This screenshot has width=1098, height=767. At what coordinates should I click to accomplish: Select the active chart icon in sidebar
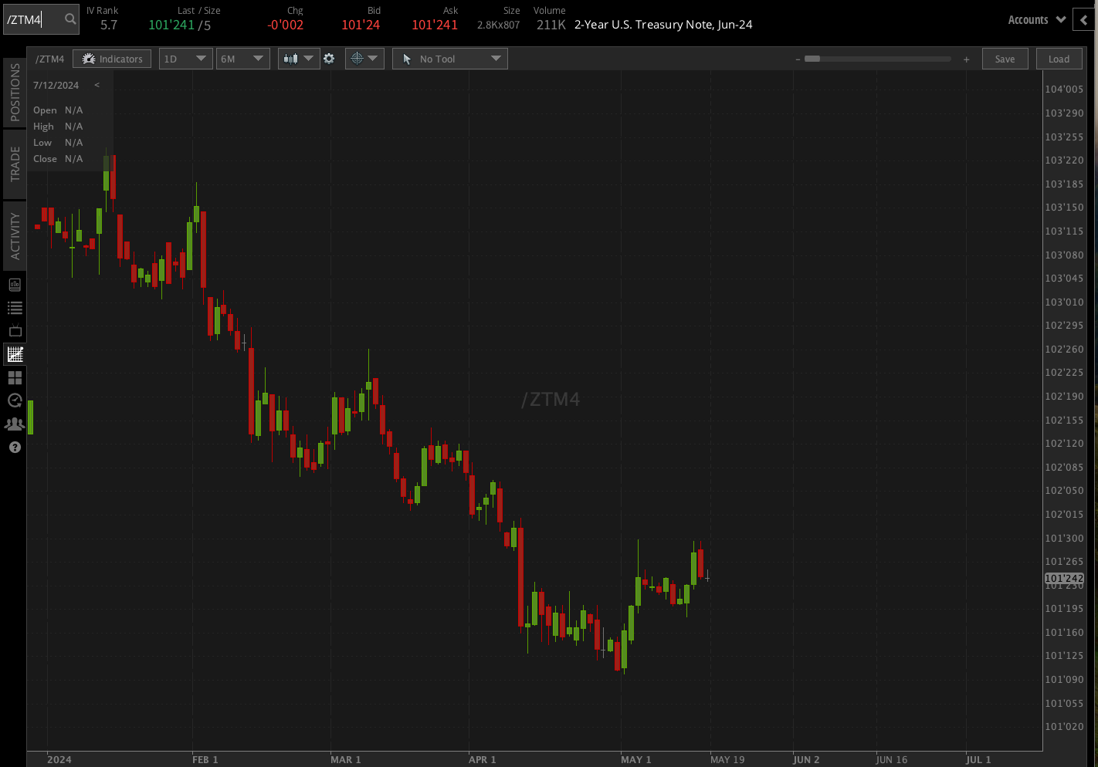click(15, 354)
